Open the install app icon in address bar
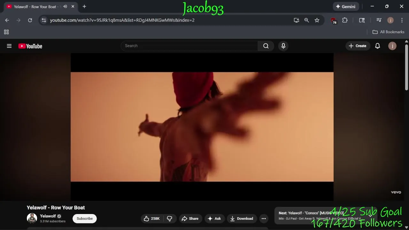This screenshot has height=230, width=409. tap(297, 20)
